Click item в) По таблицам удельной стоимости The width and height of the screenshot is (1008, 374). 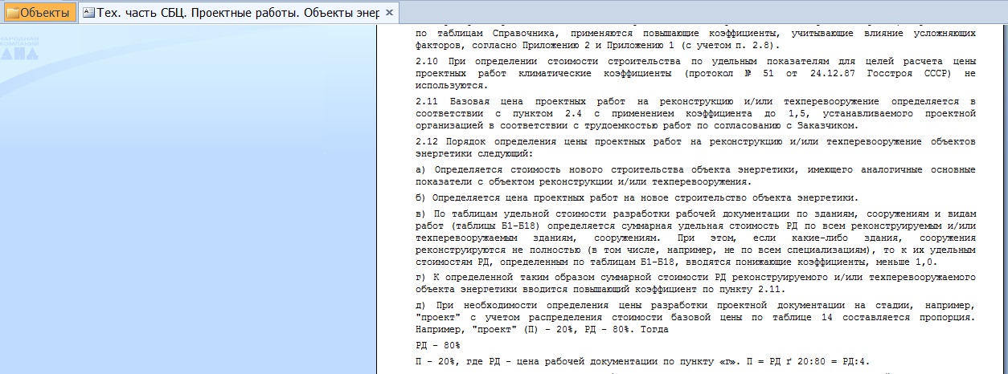(695, 238)
